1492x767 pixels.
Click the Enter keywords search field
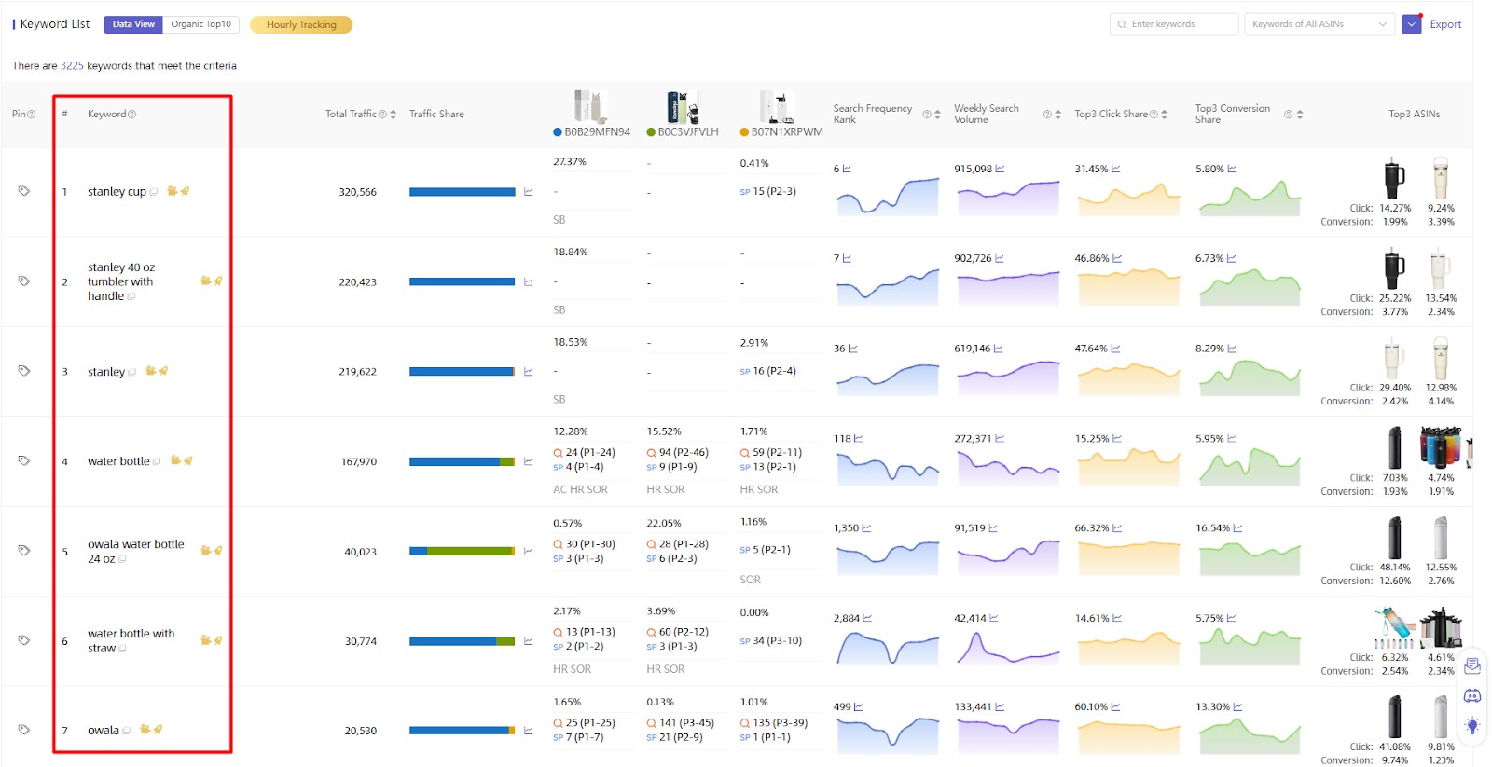(1174, 24)
